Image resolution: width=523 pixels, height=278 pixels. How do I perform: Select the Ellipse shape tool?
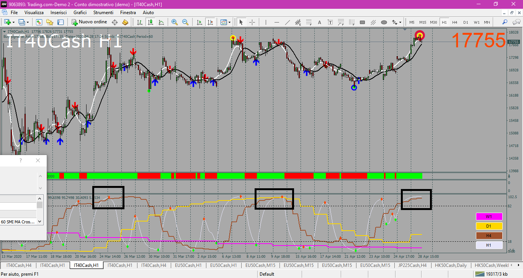coord(384,22)
